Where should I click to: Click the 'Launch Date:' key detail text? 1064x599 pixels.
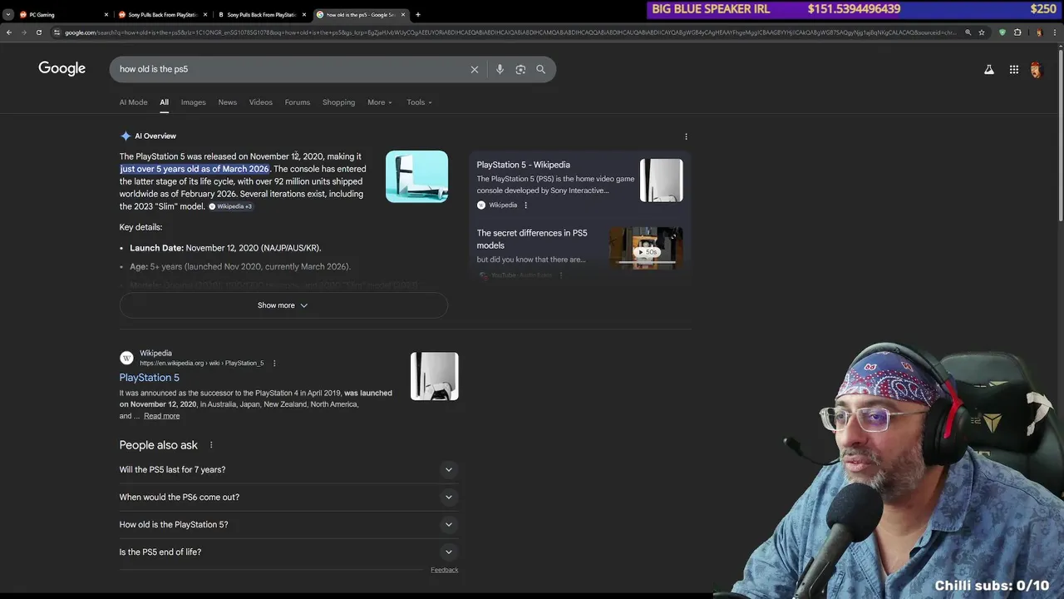point(157,248)
